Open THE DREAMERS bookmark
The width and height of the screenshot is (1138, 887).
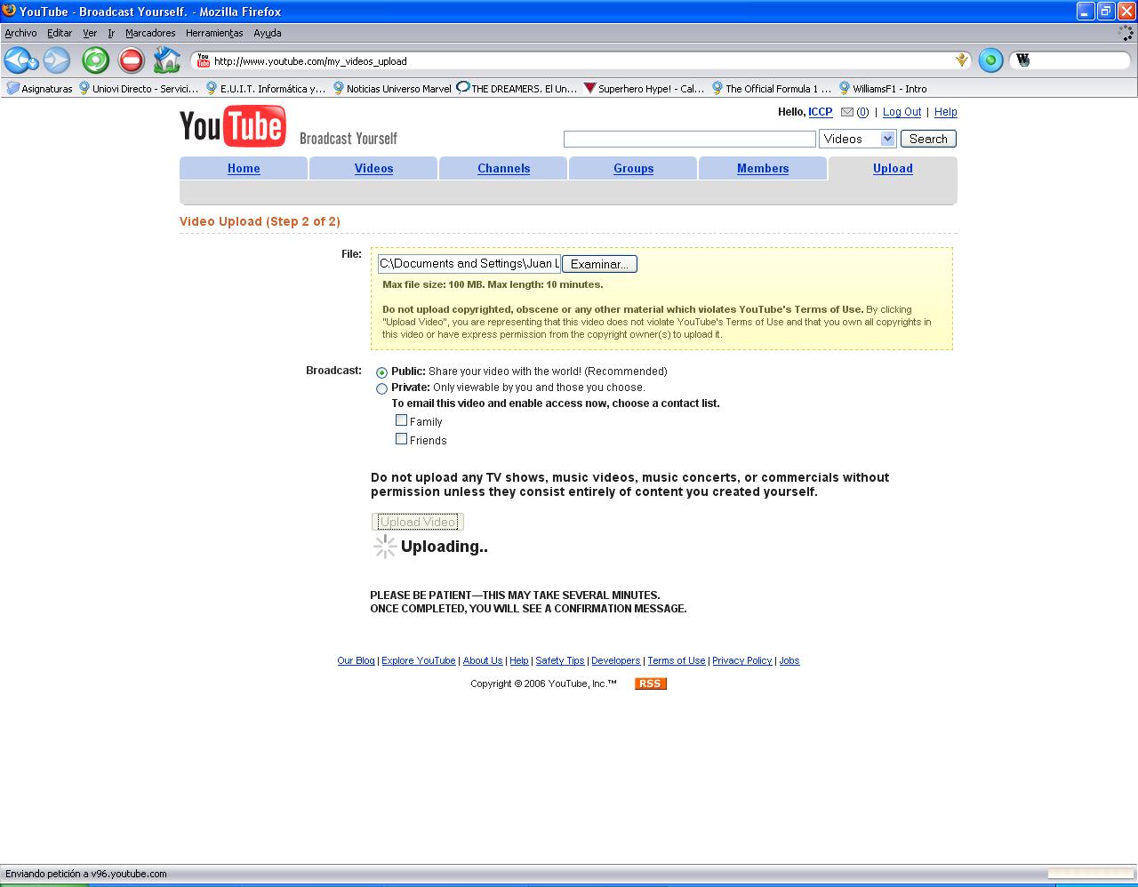pyautogui.click(x=517, y=89)
